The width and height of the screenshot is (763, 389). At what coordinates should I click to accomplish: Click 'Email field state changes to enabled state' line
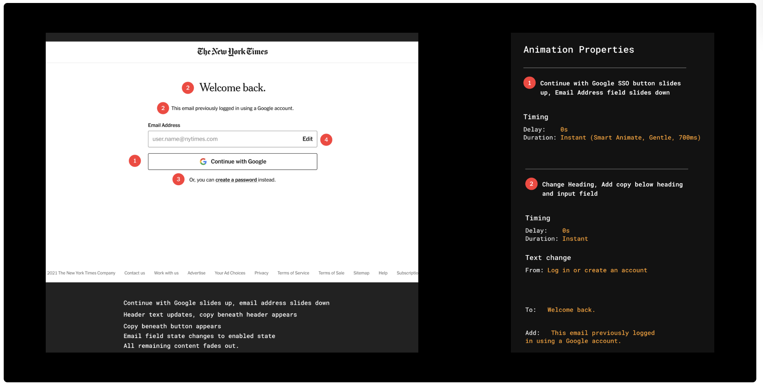pyautogui.click(x=199, y=336)
